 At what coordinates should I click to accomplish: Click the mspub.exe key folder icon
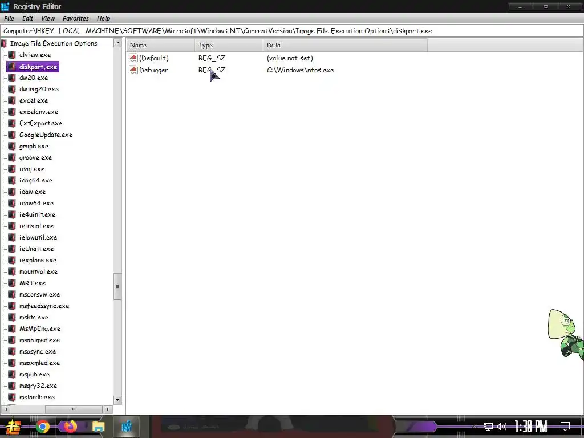[12, 374]
